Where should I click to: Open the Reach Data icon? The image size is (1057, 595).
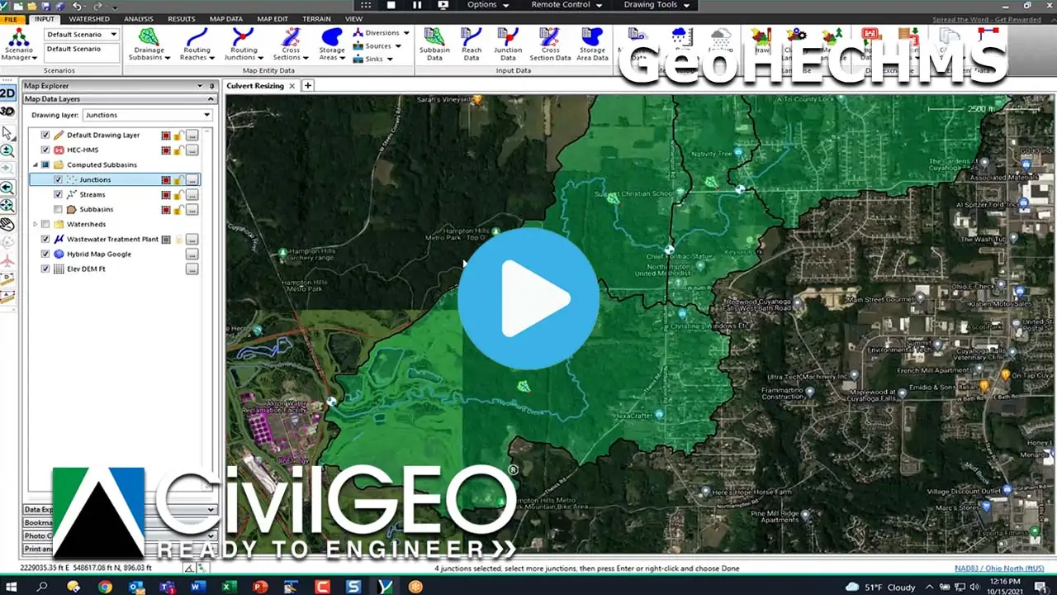coord(472,43)
